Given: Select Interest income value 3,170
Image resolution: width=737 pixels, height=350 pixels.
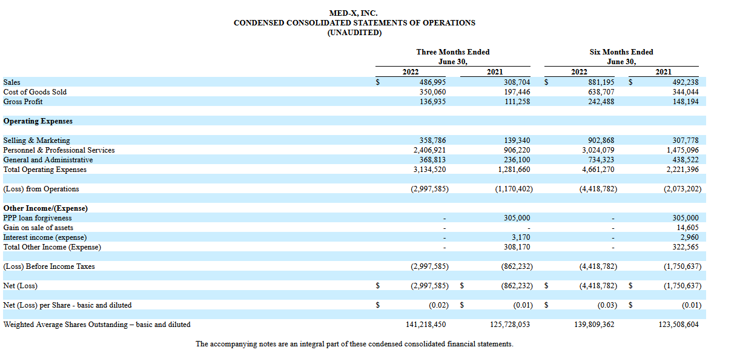Looking at the screenshot, I should click(x=521, y=237).
